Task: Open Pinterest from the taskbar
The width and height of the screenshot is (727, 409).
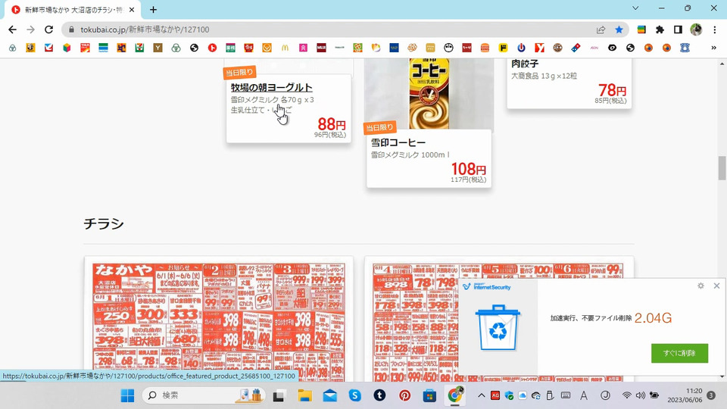Action: (404, 395)
